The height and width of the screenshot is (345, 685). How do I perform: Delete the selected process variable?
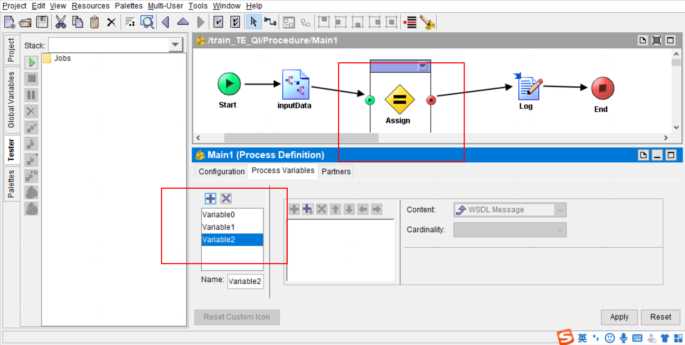point(226,198)
